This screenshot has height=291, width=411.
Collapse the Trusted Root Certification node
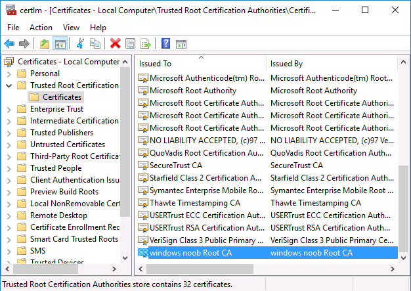pyautogui.click(x=9, y=86)
